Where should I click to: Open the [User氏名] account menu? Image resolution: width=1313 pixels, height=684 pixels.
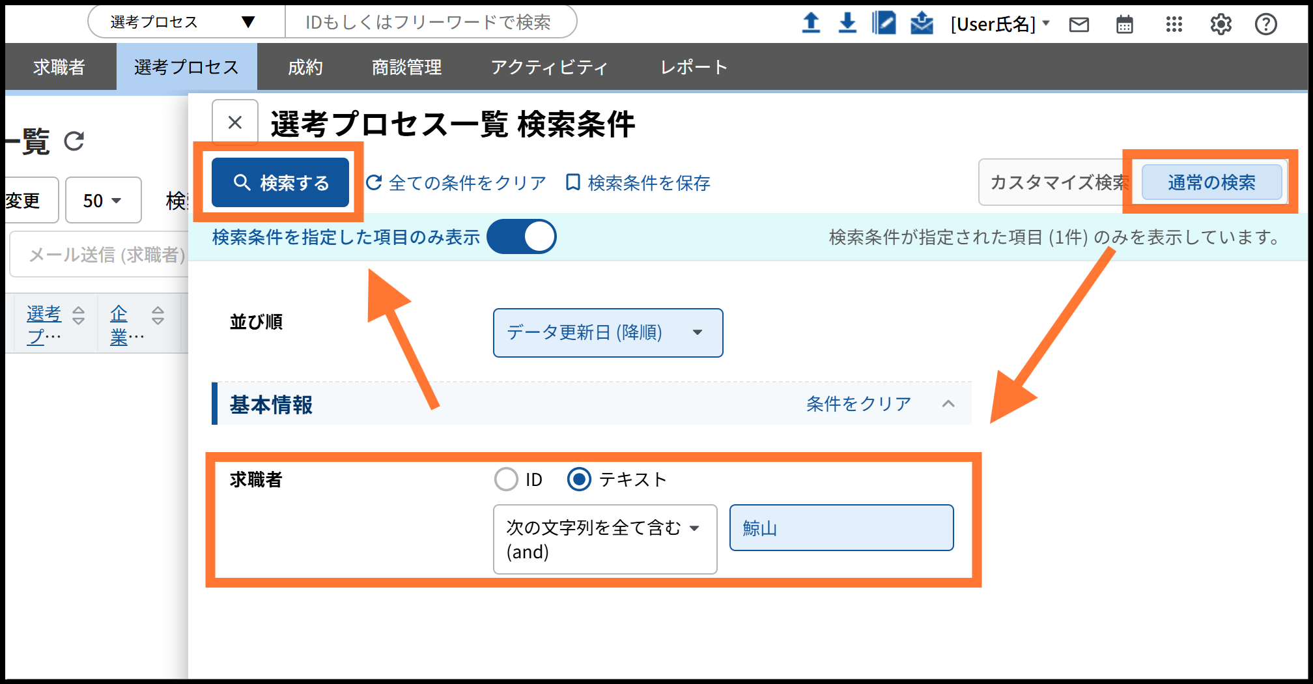[1000, 25]
